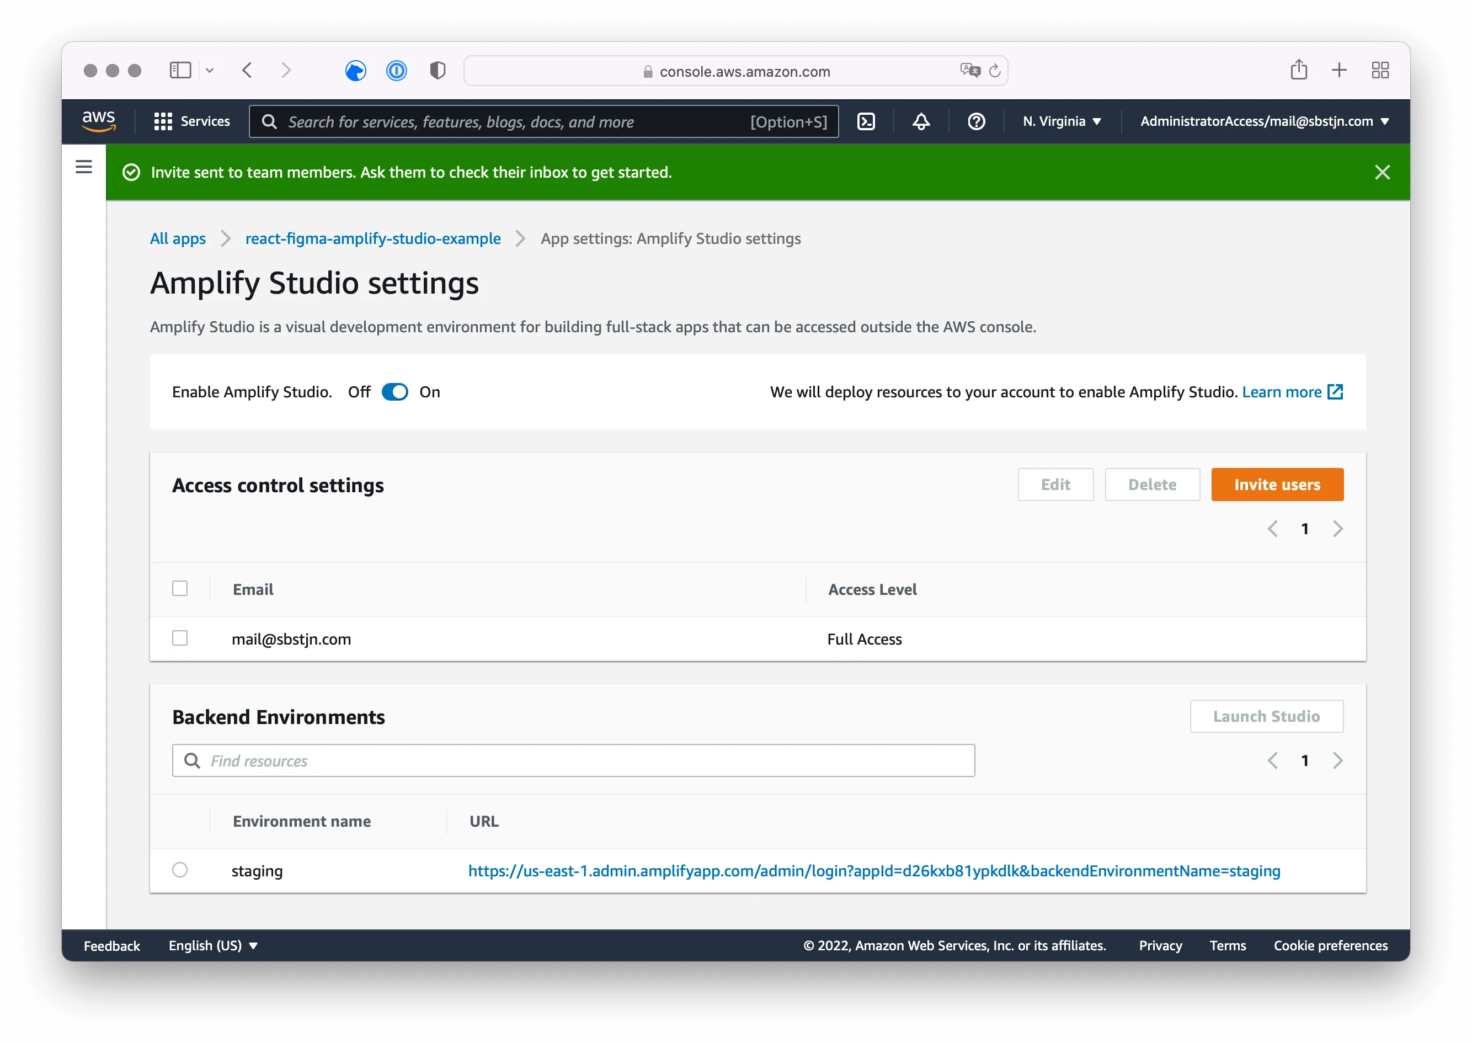Open the 1Password browser extension icon
This screenshot has height=1043, width=1472.
tap(396, 71)
